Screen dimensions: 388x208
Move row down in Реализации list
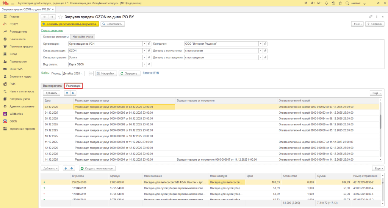pyautogui.click(x=73, y=93)
